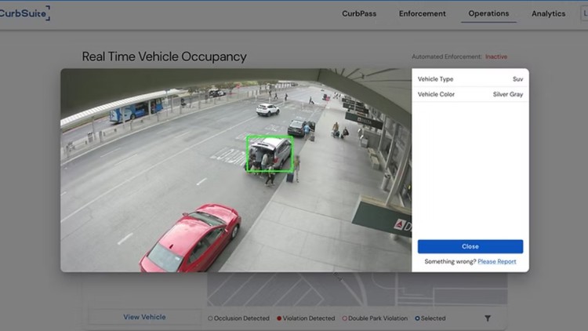The height and width of the screenshot is (331, 588).
Task: Open the CurbPass tab
Action: pos(359,13)
